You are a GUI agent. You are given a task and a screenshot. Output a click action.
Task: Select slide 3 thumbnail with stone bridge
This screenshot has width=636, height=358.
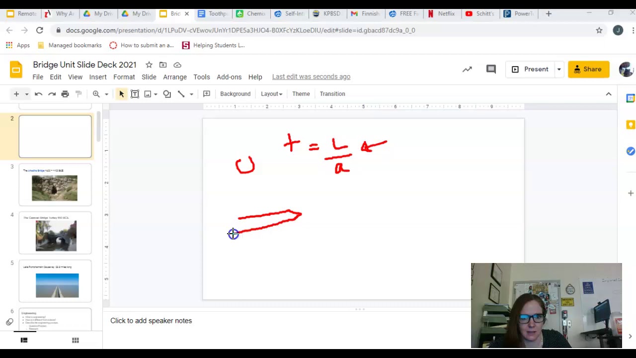pos(55,184)
